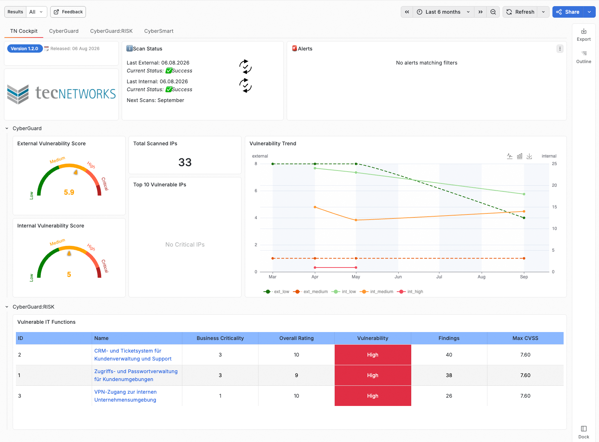Switch to the CyberGuard:RISK tab
The image size is (599, 442).
coord(112,31)
